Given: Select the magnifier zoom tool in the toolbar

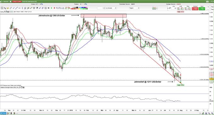Looking at the screenshot, I should [5, 8].
